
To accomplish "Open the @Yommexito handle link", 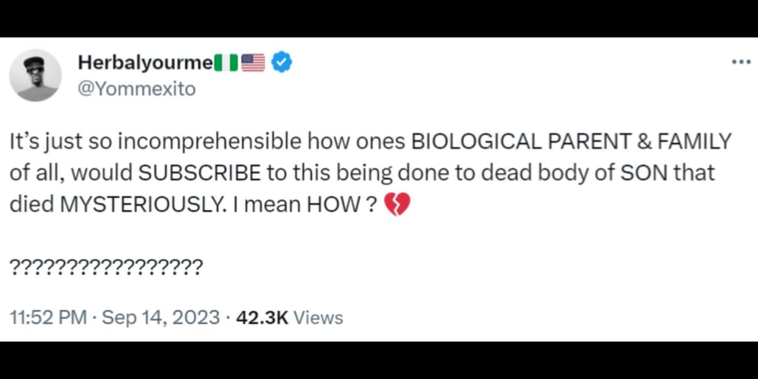I will [136, 90].
